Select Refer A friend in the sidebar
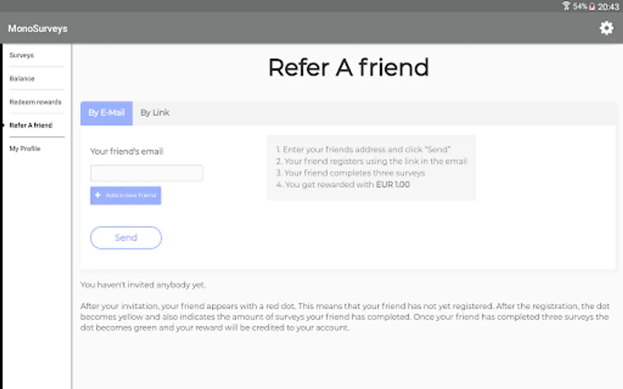This screenshot has height=389, width=623. coord(31,125)
